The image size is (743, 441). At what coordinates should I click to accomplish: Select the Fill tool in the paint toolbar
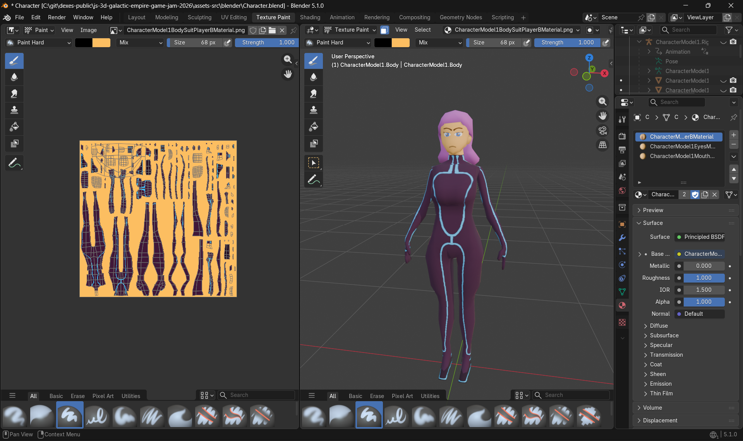[14, 127]
